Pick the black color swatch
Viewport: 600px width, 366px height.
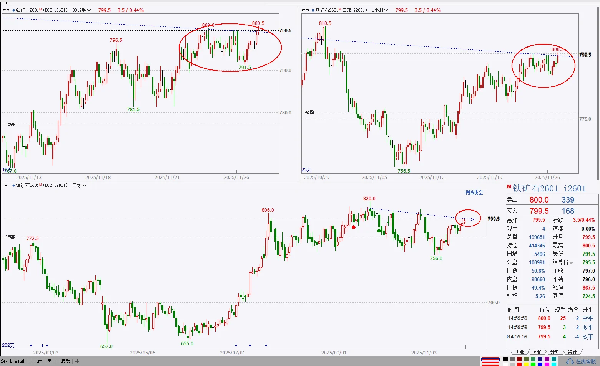505,359
